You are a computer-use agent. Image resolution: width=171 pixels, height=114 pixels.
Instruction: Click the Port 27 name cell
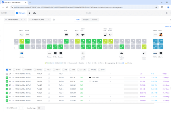point(39,85)
